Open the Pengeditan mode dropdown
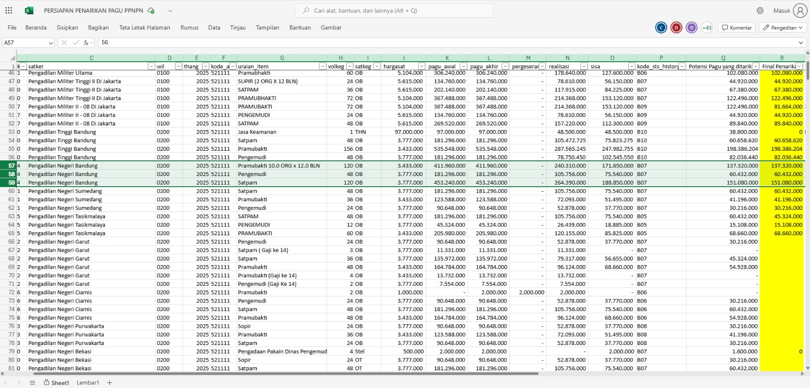Viewport: 810px width, 388px height. 783,28
